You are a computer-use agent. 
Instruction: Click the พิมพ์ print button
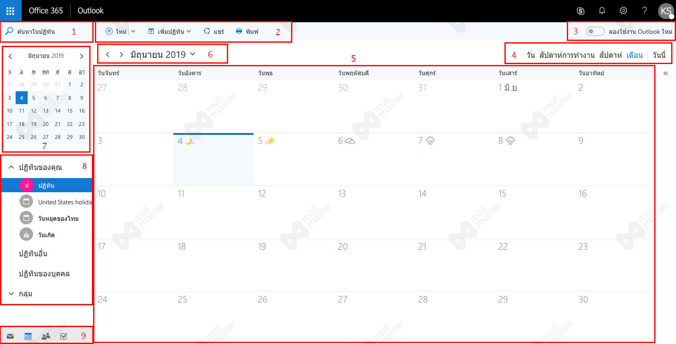coord(247,31)
